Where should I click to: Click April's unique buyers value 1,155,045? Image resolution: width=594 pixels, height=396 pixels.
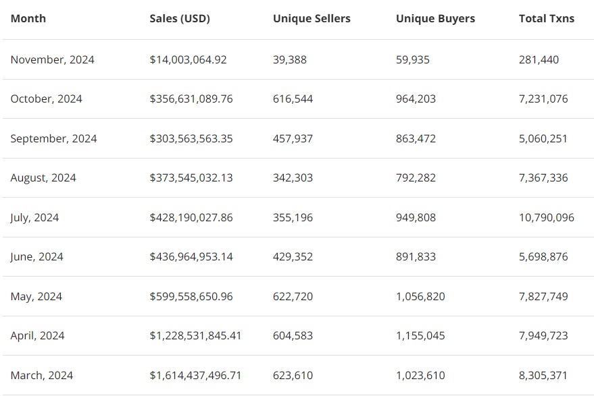pyautogui.click(x=420, y=336)
